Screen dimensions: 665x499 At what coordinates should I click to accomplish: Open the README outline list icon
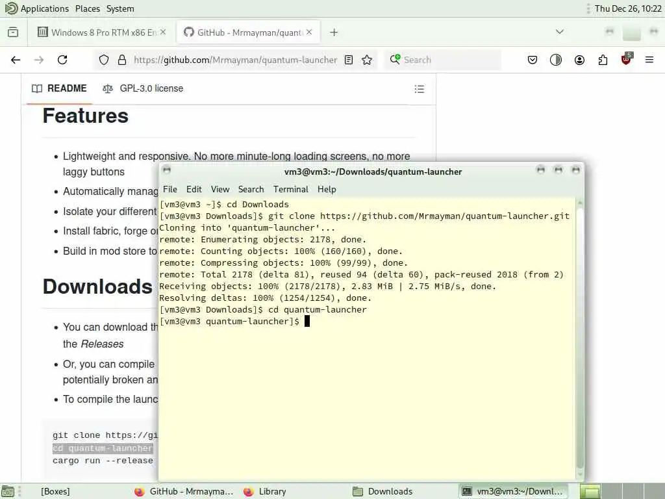419,88
